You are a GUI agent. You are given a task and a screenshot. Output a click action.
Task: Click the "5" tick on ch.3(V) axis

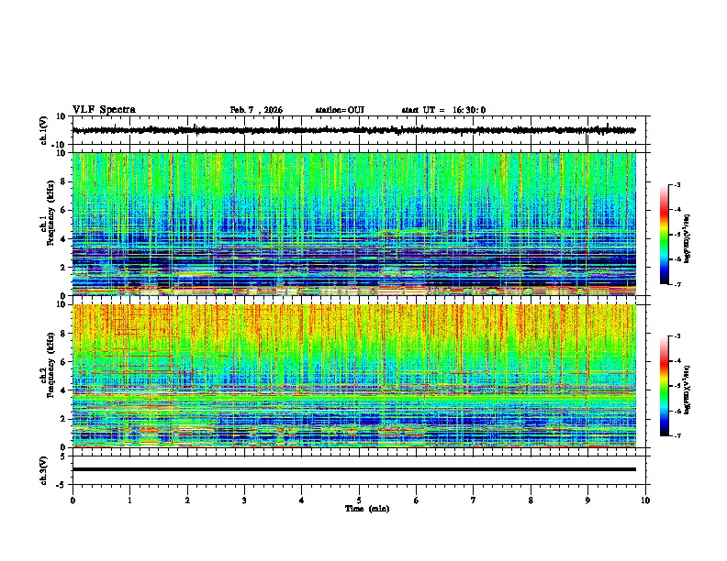pos(63,456)
